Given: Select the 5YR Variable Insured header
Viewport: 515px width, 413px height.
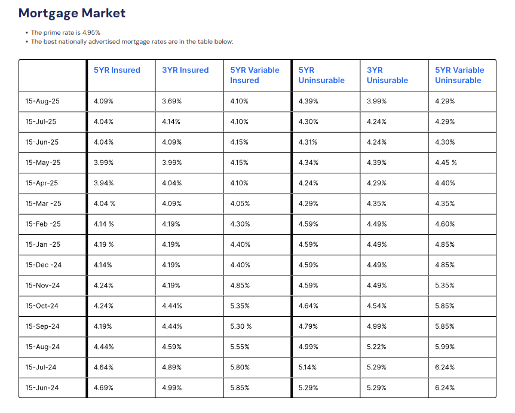Looking at the screenshot, I should 255,75.
